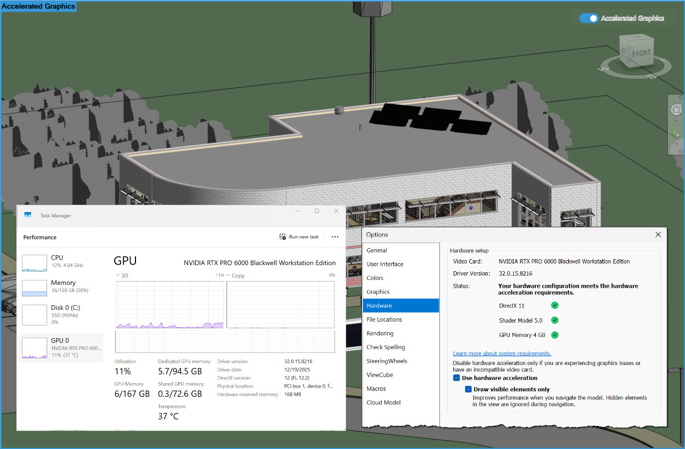
Task: Open the three-dot more menu in Task Manager
Action: pyautogui.click(x=335, y=237)
